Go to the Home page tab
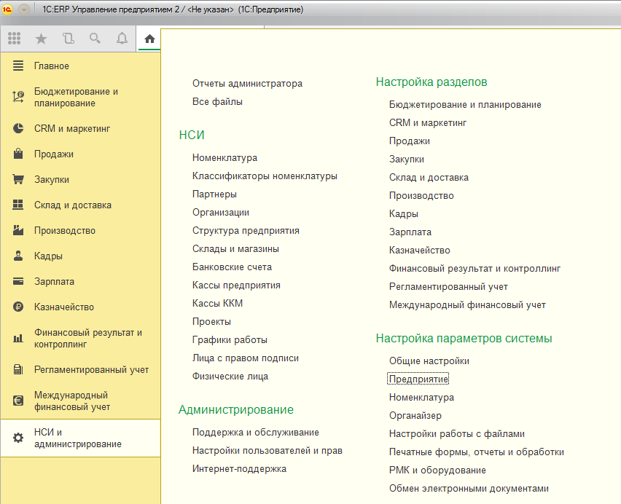 click(149, 39)
